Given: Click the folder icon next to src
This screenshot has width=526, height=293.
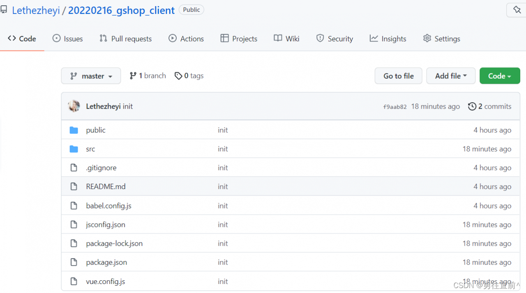Looking at the screenshot, I should click(x=74, y=149).
